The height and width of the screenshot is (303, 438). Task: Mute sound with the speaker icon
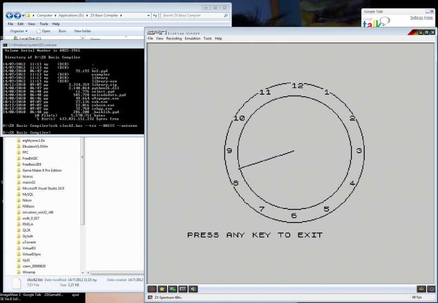(193, 289)
